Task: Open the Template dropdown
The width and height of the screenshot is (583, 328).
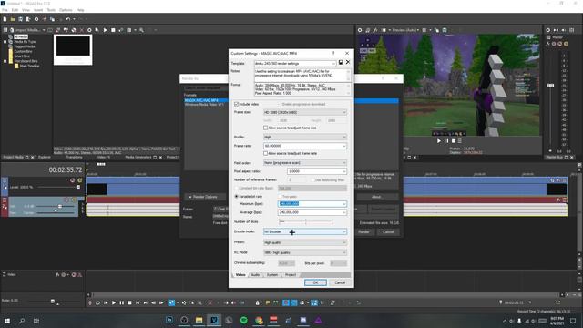Action: (295, 64)
